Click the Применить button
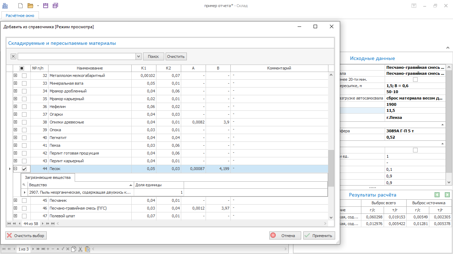This screenshot has height=254, width=453. (x=319, y=235)
